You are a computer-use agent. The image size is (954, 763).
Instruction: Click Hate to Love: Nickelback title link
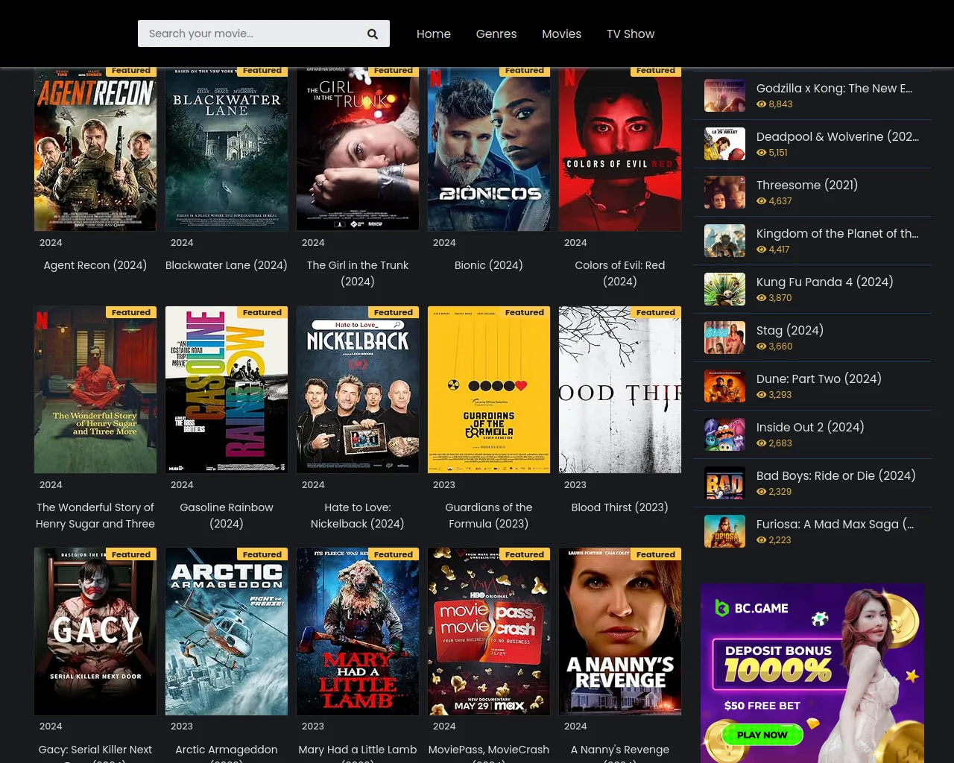[x=358, y=516]
